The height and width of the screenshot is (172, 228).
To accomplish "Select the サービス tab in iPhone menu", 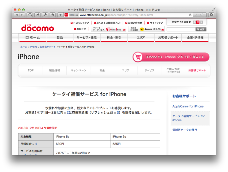I will point(149,71).
